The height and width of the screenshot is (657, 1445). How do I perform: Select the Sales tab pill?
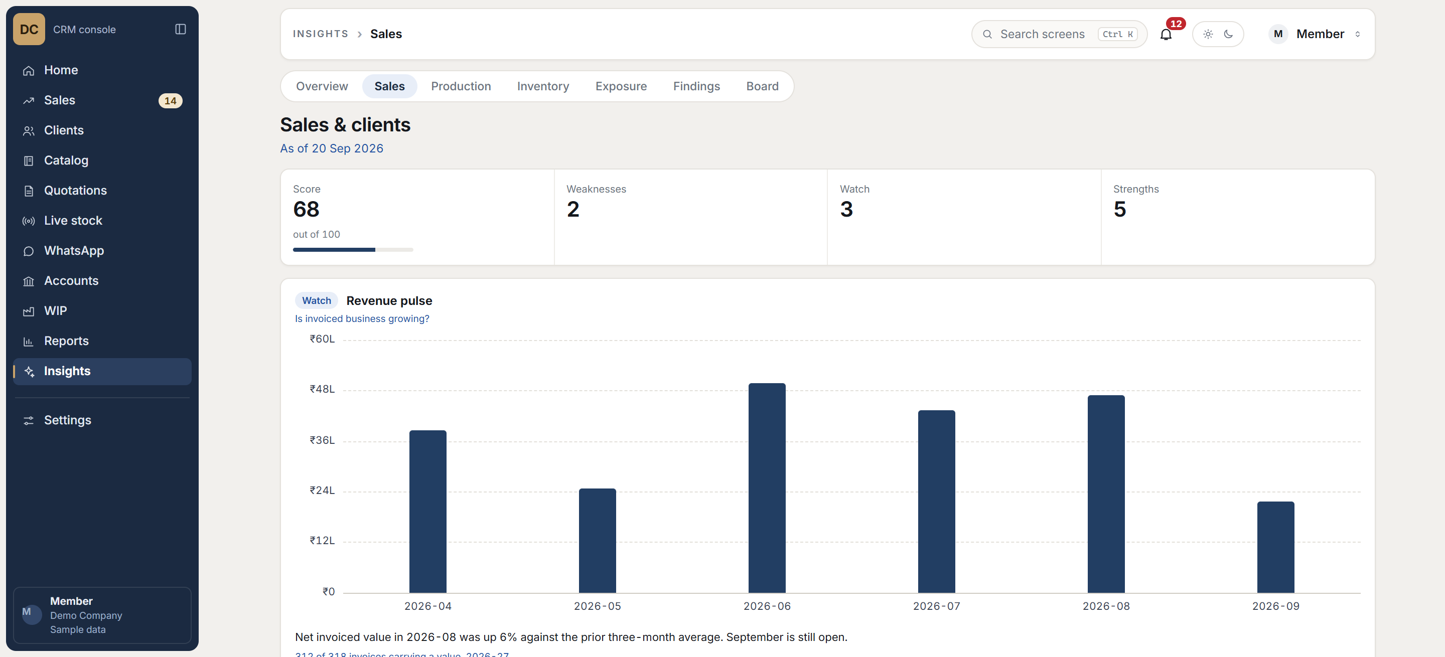tap(389, 86)
